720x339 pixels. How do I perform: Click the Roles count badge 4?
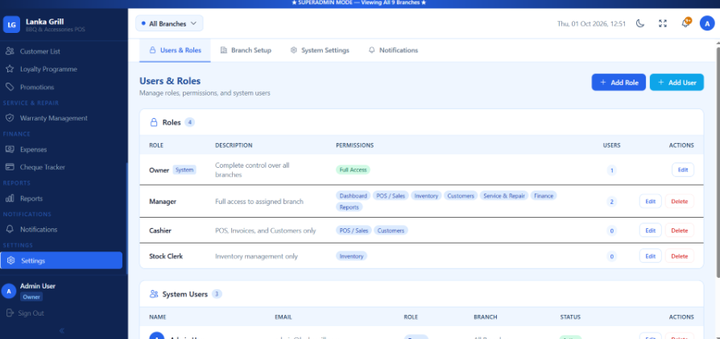[189, 122]
